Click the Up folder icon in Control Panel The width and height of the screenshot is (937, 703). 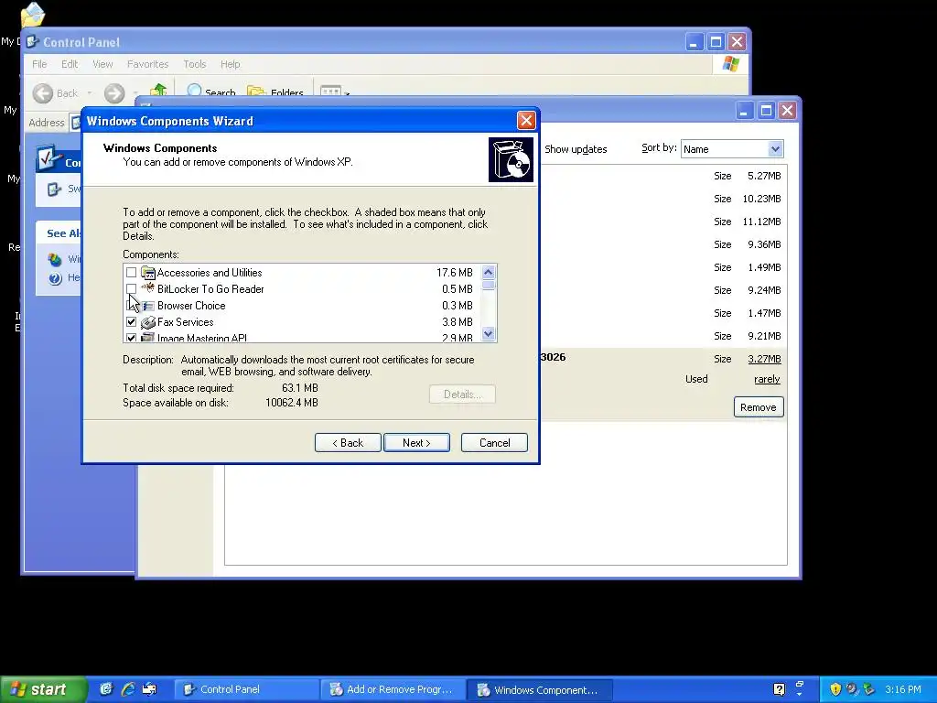coord(158,90)
